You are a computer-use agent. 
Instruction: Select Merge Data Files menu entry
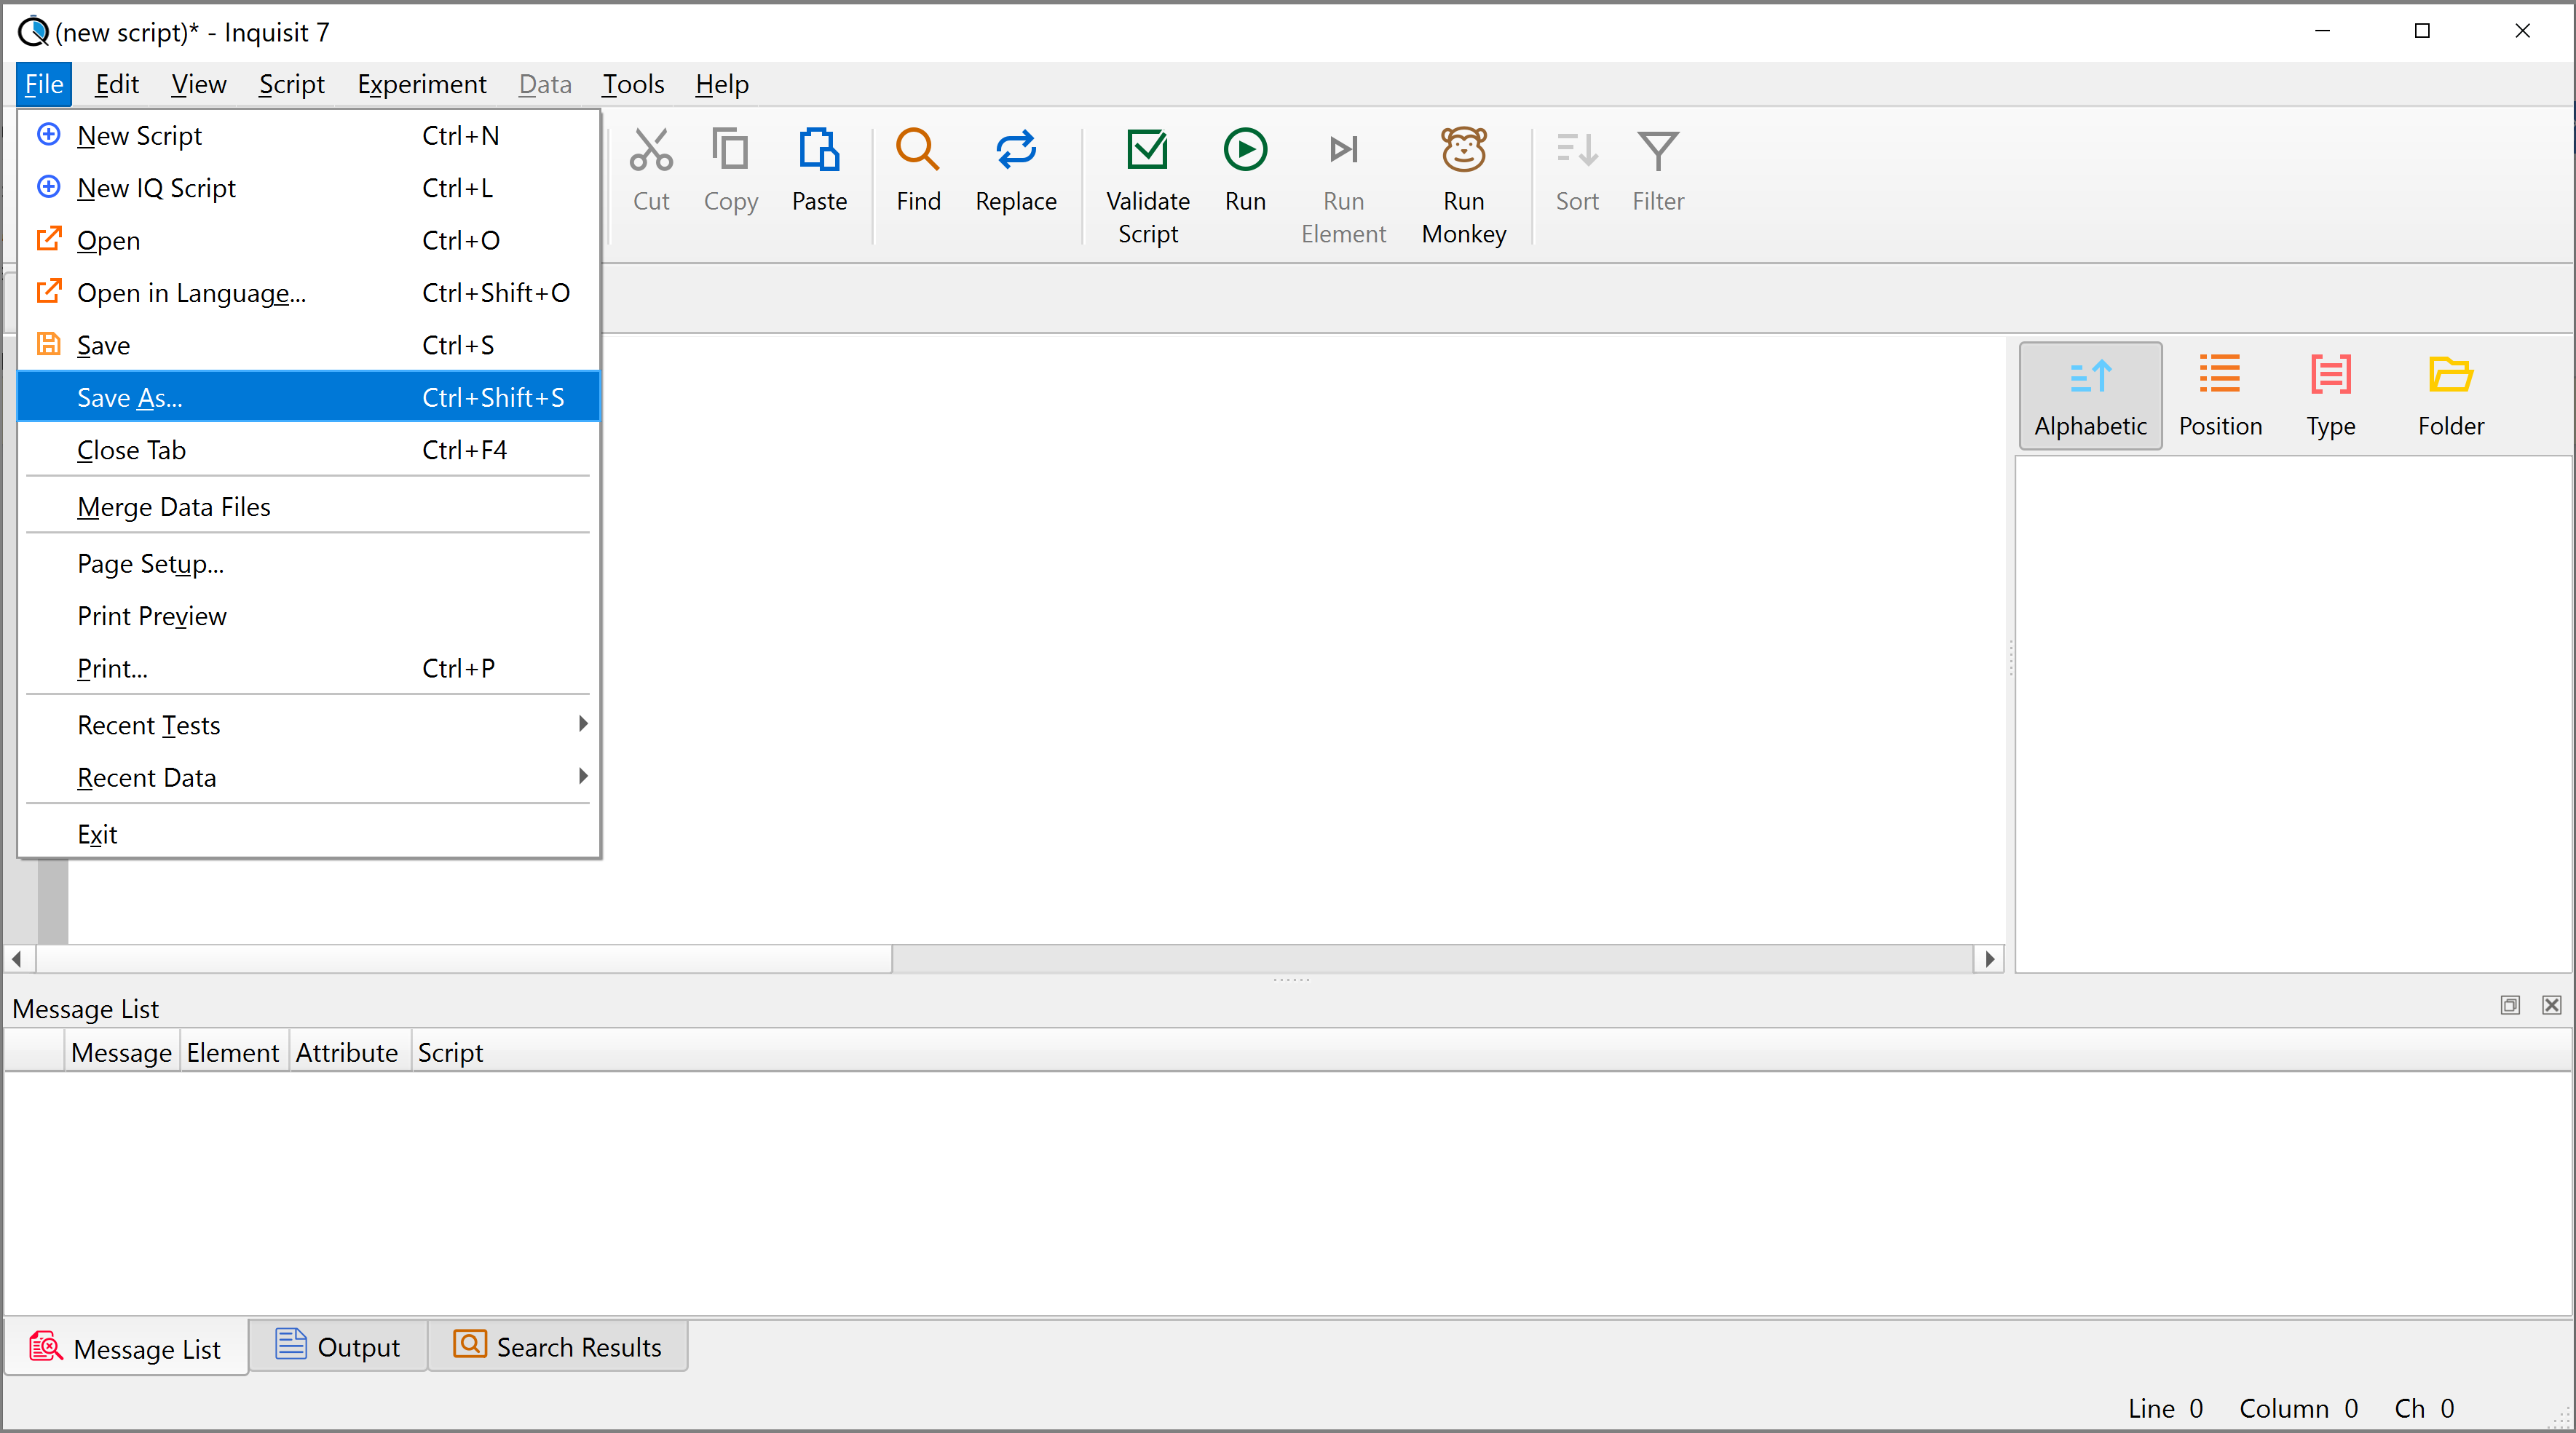[x=308, y=507]
